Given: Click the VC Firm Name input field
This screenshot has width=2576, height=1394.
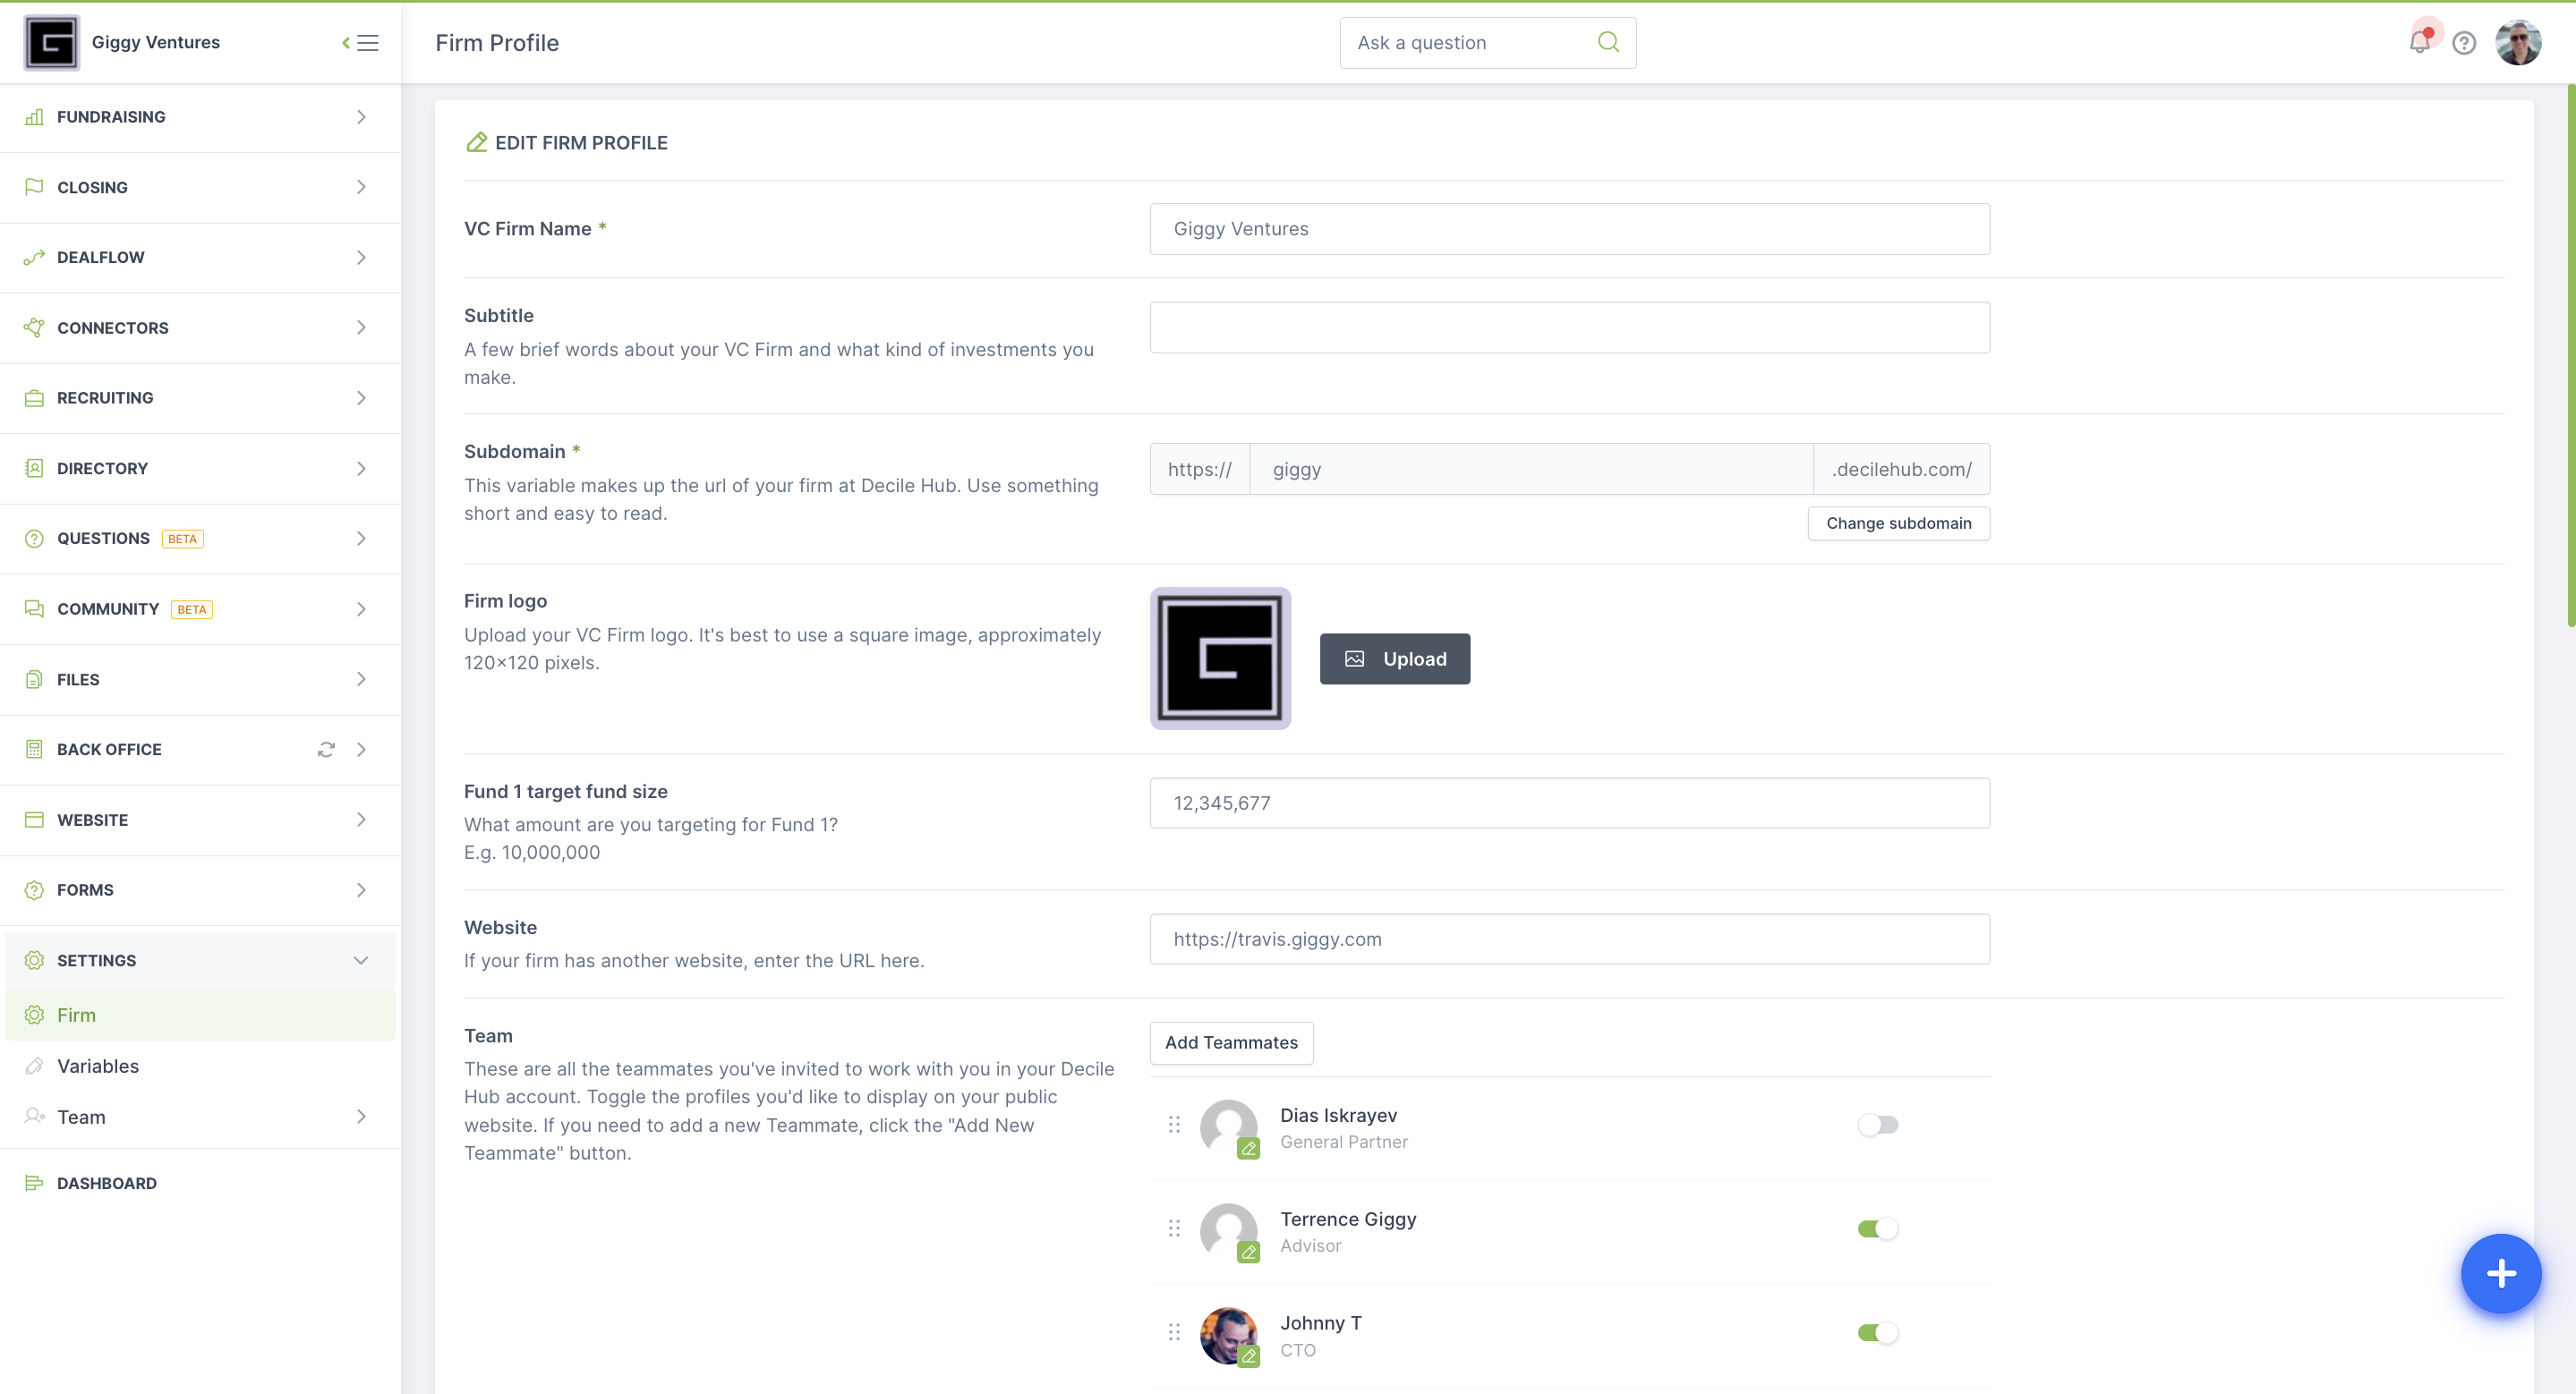Looking at the screenshot, I should click(x=1568, y=228).
